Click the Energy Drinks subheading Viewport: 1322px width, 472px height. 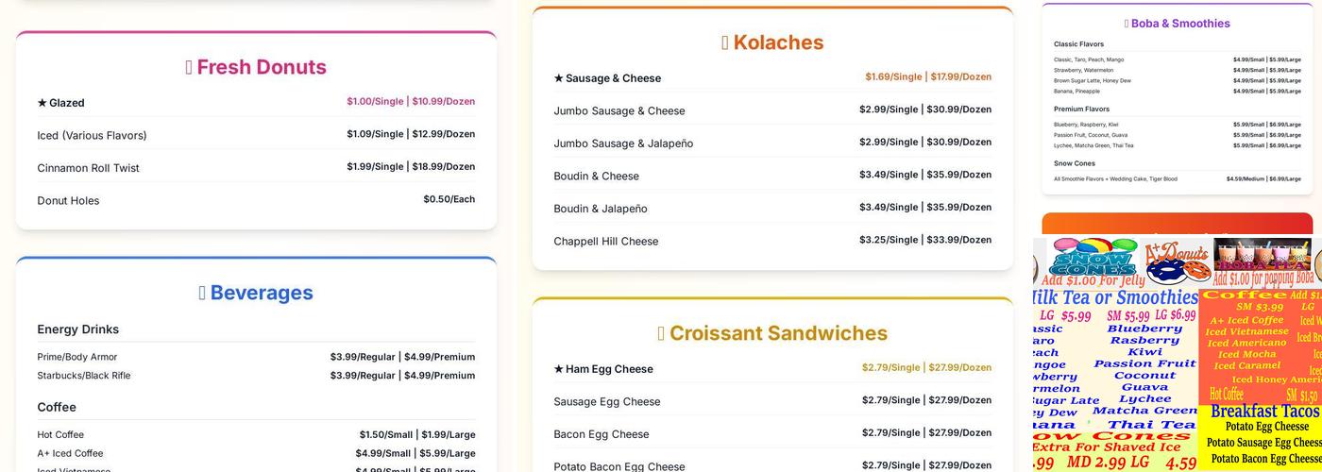pos(78,329)
